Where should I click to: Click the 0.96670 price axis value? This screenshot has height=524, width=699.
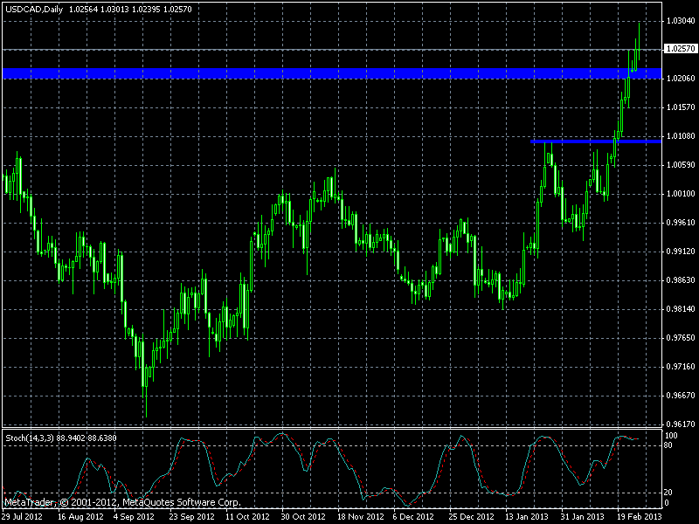(681, 396)
